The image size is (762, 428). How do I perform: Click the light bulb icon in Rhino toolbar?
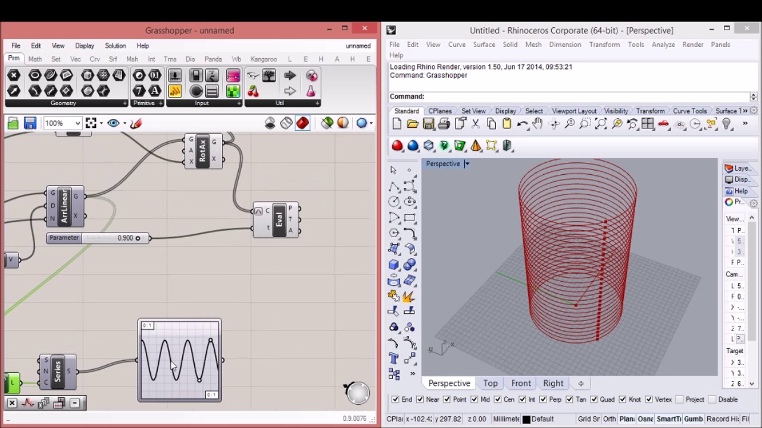click(726, 124)
